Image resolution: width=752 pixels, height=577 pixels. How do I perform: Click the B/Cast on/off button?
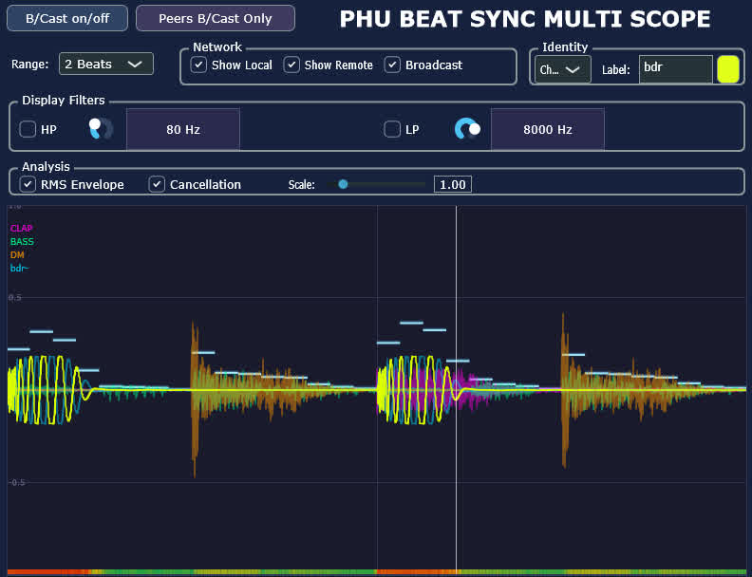coord(67,18)
